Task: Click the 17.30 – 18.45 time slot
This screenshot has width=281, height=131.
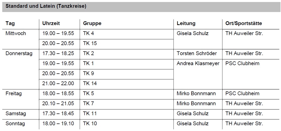Action: pos(58,113)
